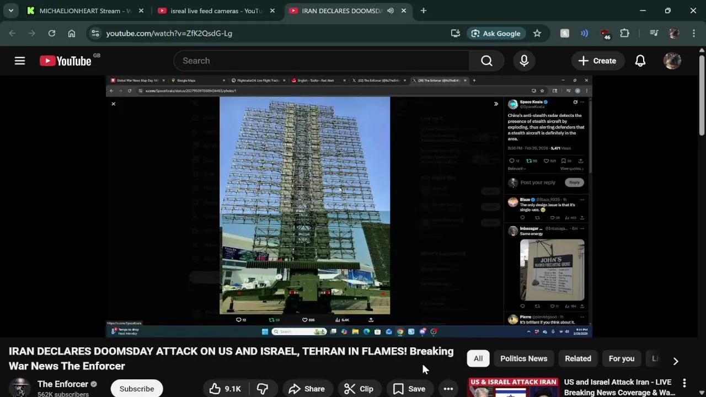The image size is (706, 397).
Task: Open US & Israel Attack Iran thumbnail
Action: coord(514,387)
